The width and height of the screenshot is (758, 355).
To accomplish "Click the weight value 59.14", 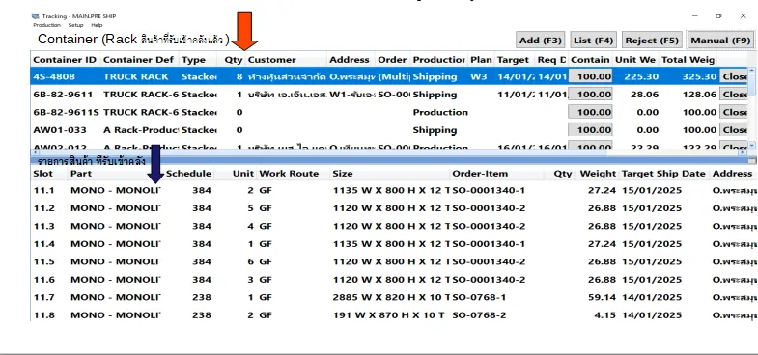I will [x=602, y=297].
